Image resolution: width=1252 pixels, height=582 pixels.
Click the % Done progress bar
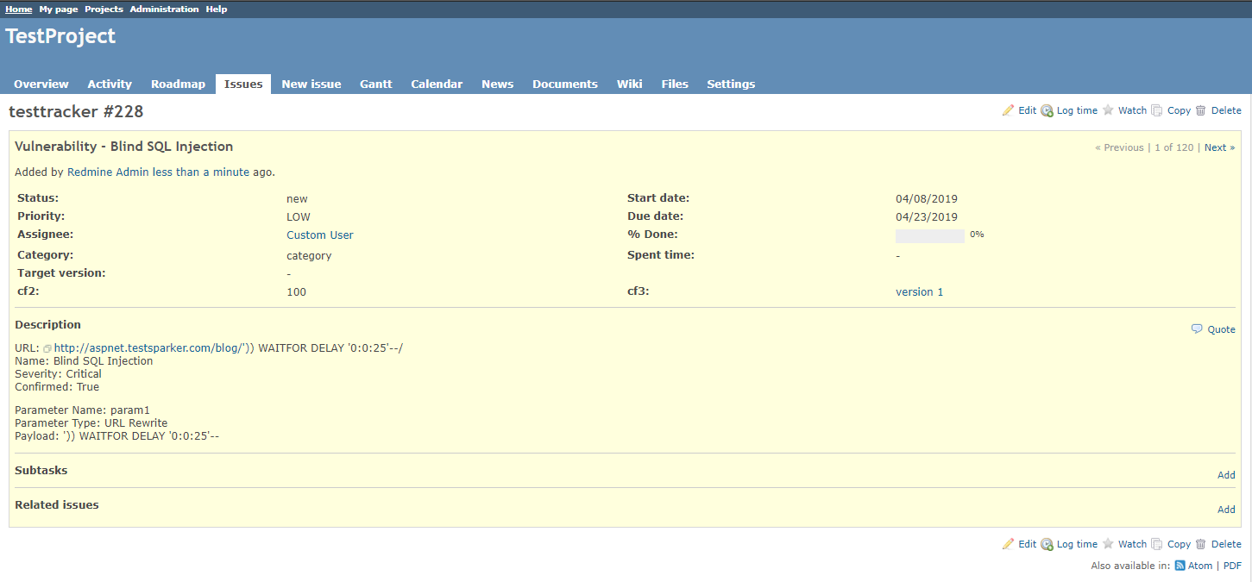point(929,235)
